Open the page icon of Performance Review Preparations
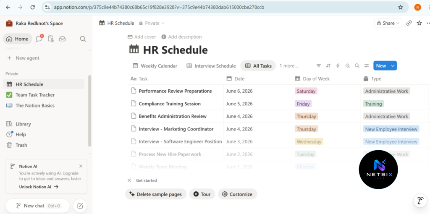This screenshot has height=214, width=430. pyautogui.click(x=134, y=91)
